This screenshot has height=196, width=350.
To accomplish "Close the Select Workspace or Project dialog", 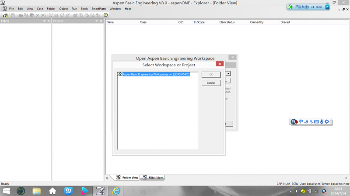I will pyautogui.click(x=220, y=64).
